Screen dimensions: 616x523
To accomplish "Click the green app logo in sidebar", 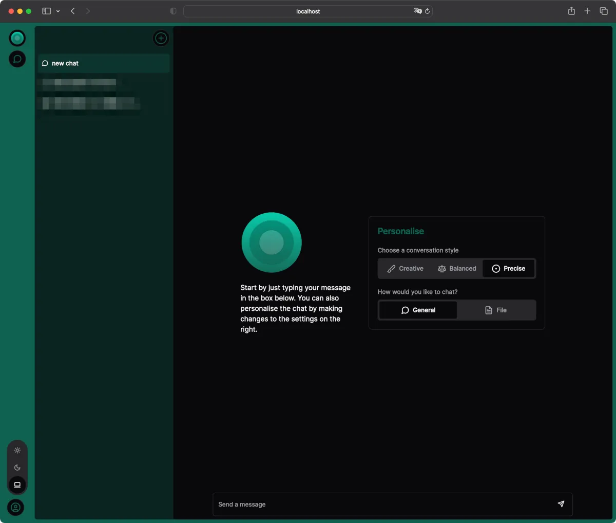I will click(17, 38).
